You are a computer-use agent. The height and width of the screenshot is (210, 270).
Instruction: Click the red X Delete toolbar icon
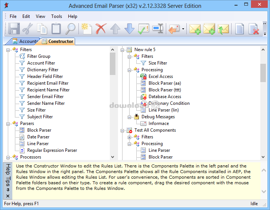(x=101, y=29)
